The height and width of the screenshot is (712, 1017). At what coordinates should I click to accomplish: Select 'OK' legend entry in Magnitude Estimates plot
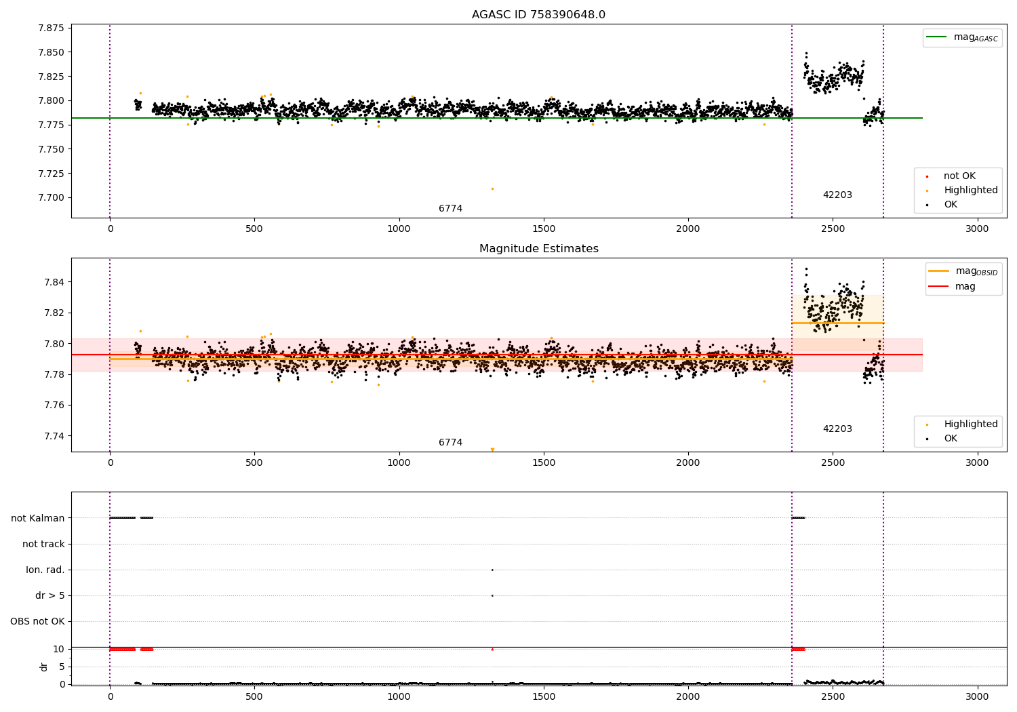tap(951, 439)
